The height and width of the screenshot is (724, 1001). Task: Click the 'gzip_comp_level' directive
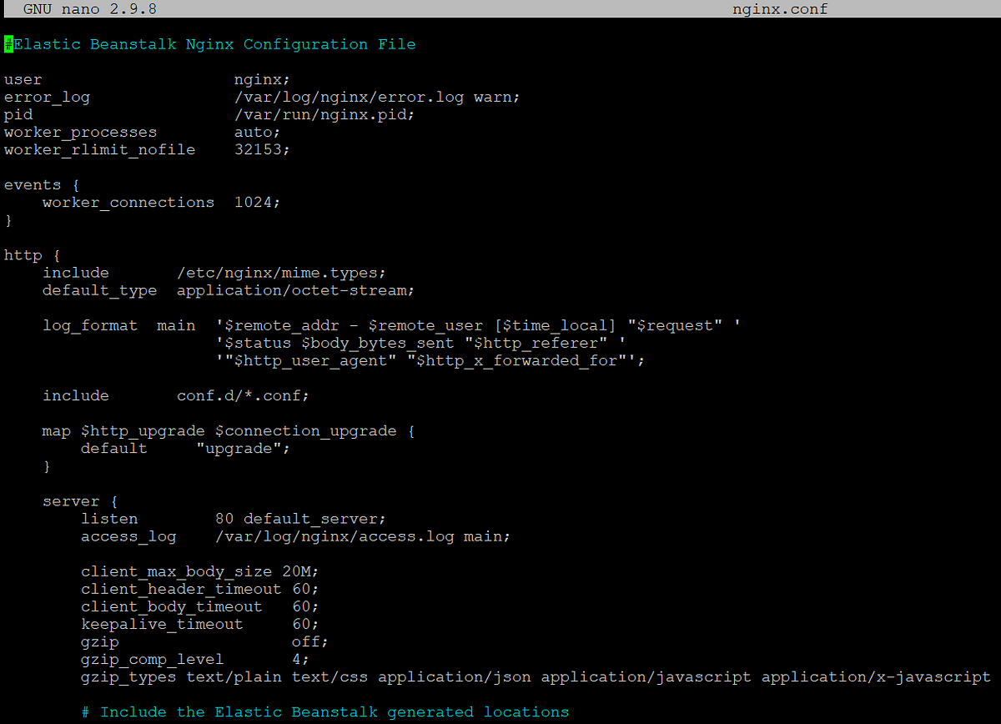click(x=153, y=659)
